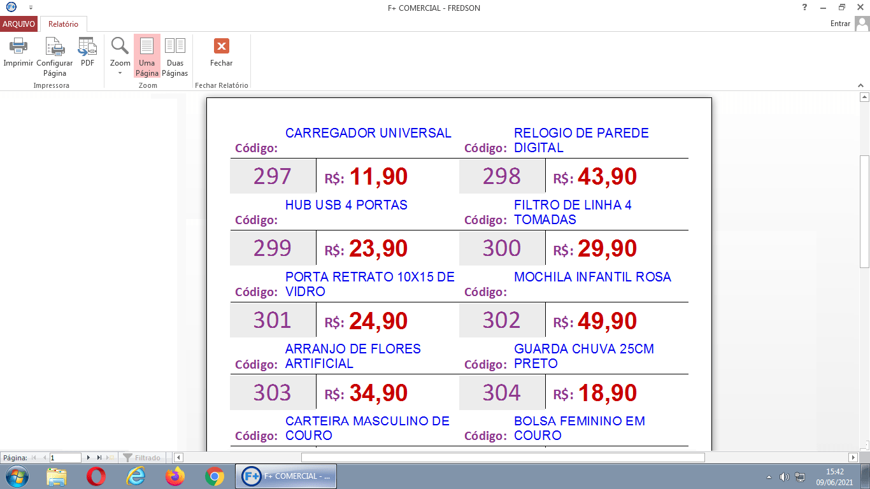Toggle Uma Página view mode
This screenshot has height=489, width=870.
tap(147, 56)
